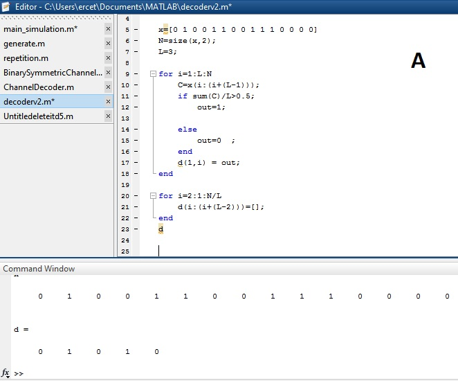Close the ChannelDecoder.m file

point(108,87)
